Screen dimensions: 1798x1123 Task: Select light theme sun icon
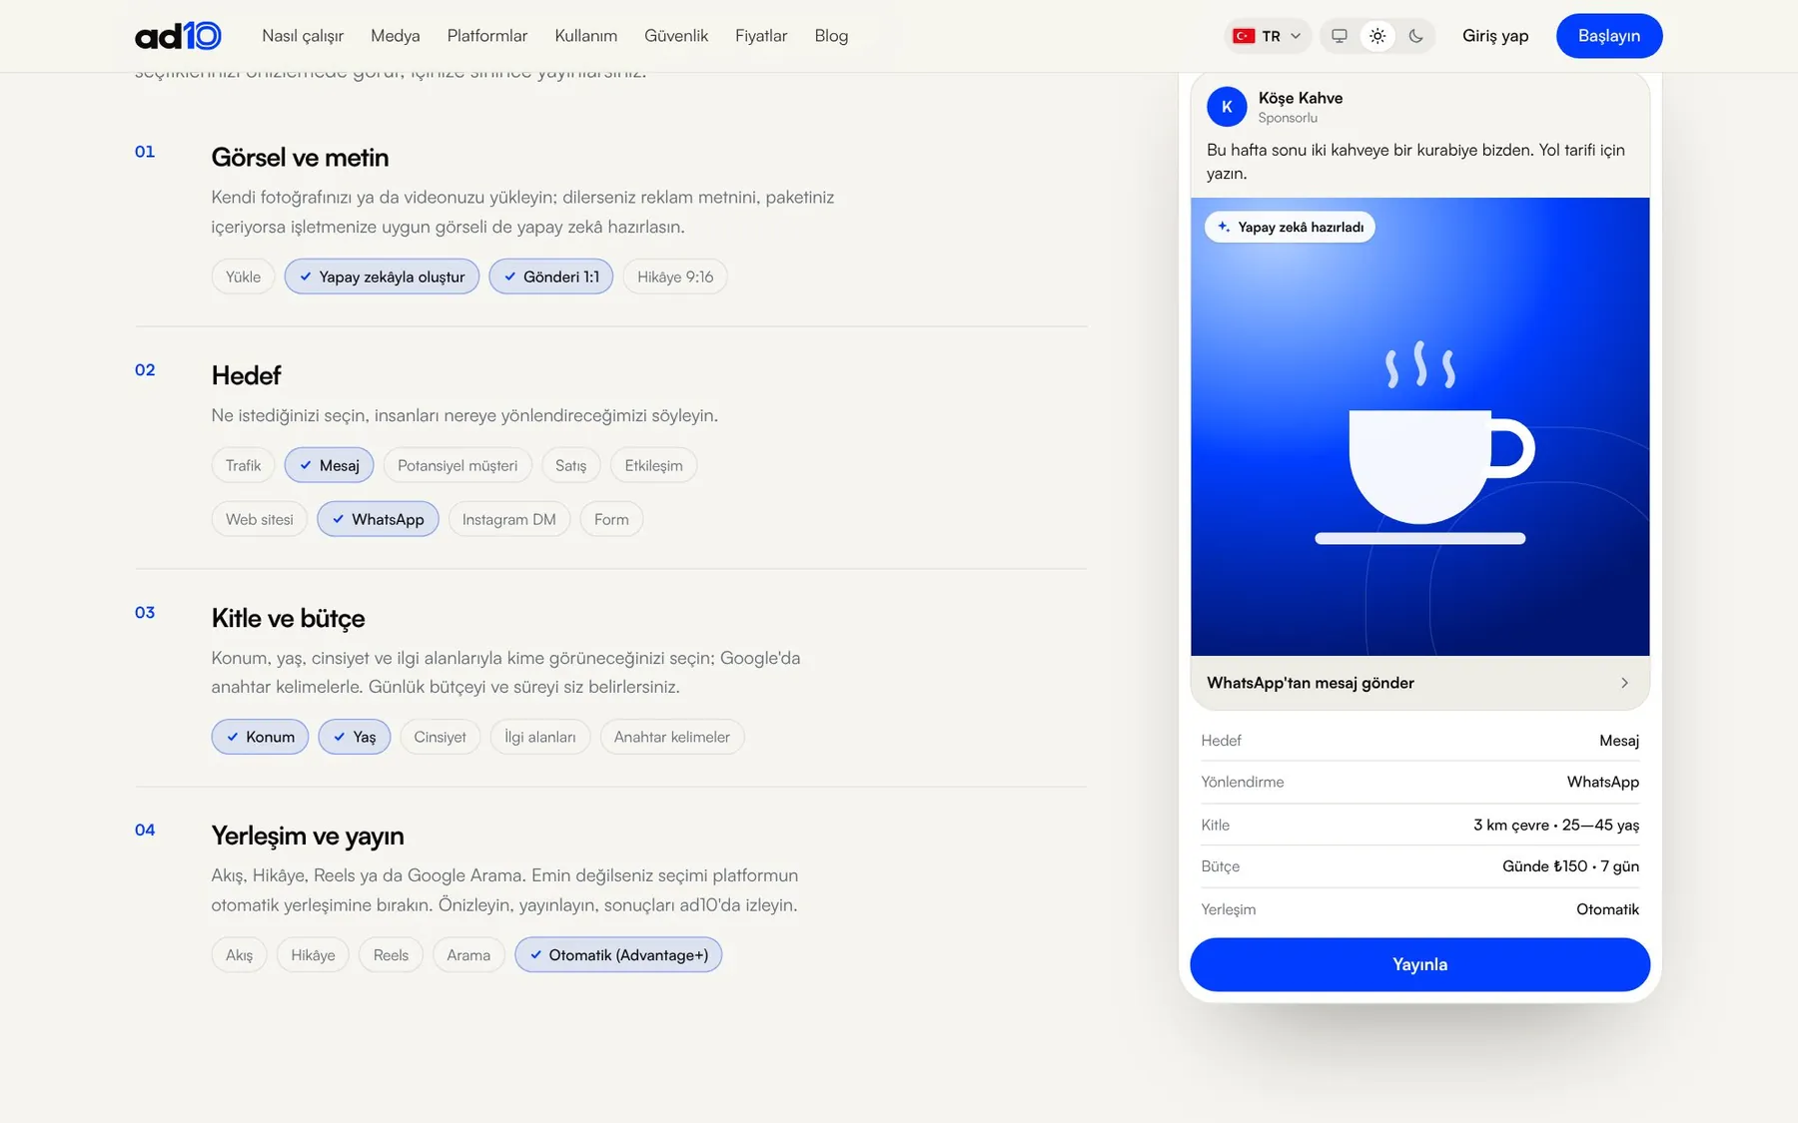coord(1377,36)
